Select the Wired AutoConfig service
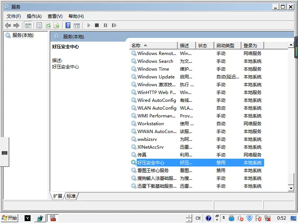 point(197,100)
